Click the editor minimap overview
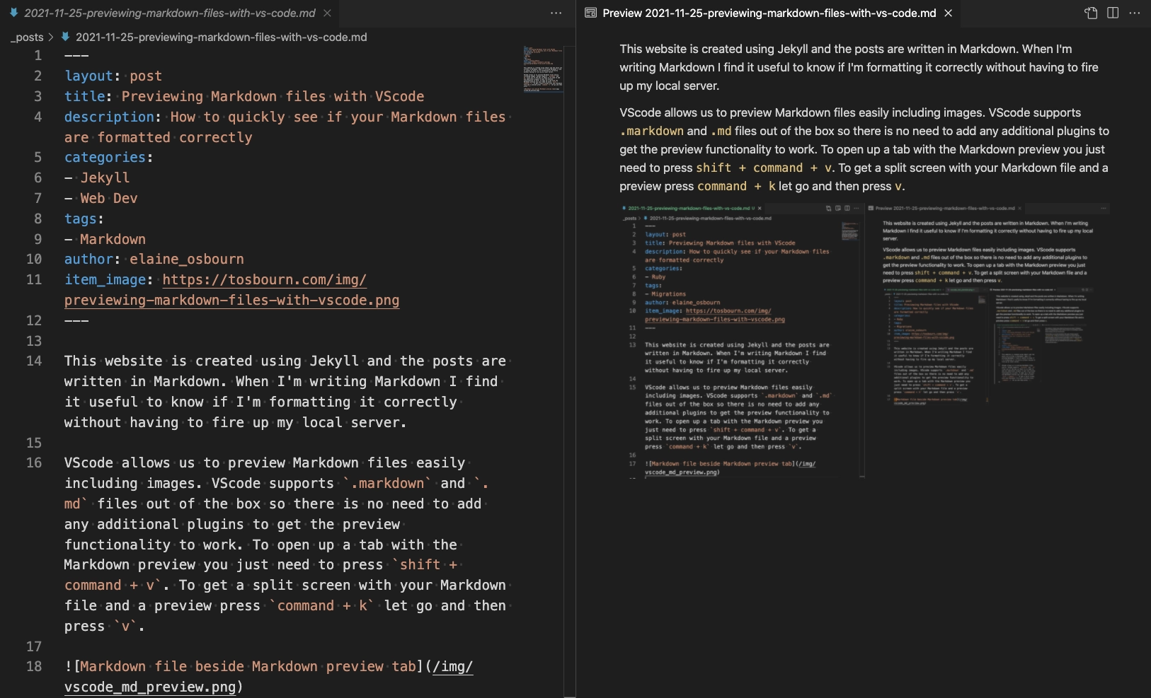1151x698 pixels. pos(543,69)
